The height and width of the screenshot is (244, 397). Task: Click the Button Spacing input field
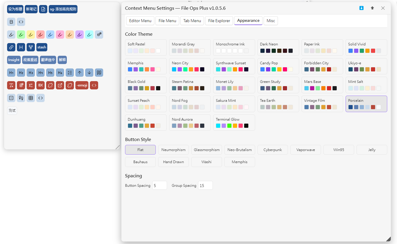pyautogui.click(x=160, y=185)
